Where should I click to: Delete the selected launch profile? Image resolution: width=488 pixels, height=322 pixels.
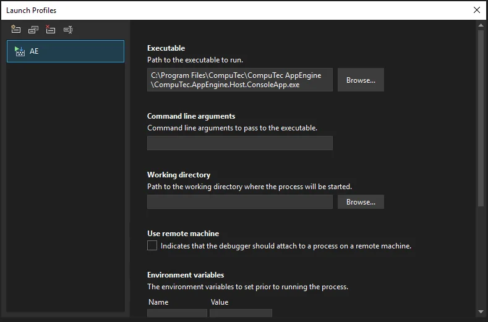point(51,30)
